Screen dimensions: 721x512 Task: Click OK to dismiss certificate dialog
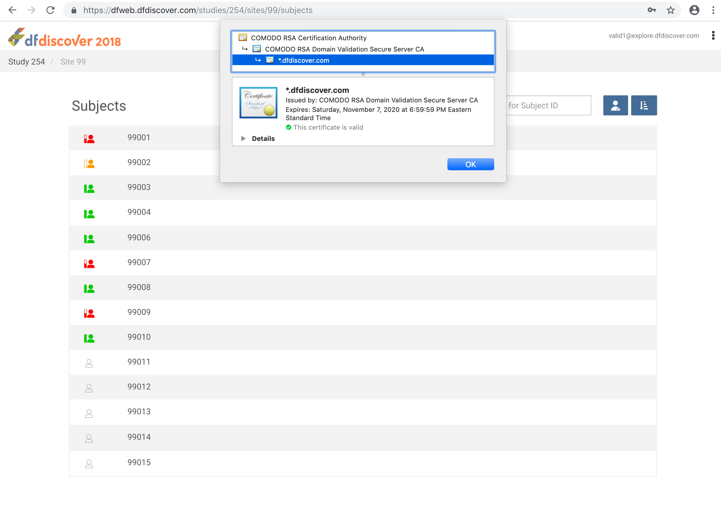click(x=470, y=164)
